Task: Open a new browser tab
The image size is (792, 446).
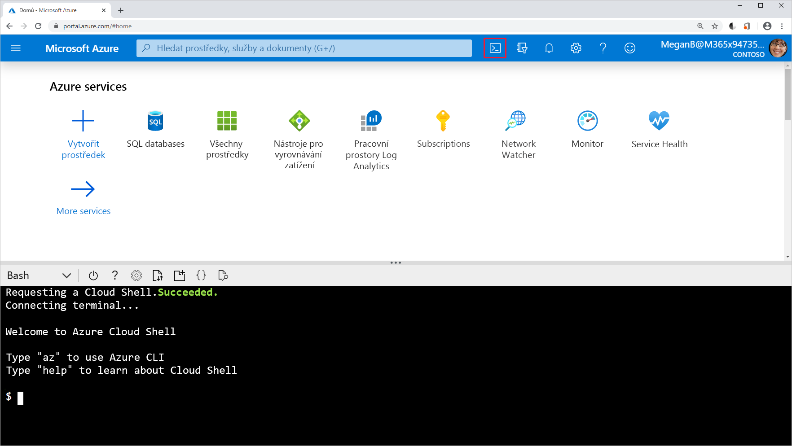Action: (121, 10)
